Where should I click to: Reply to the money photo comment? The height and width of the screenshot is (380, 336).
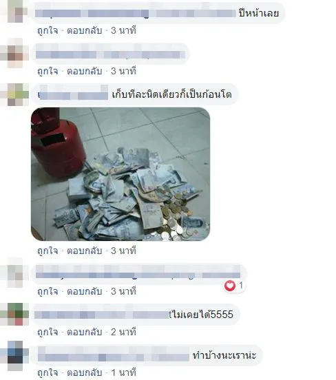[85, 251]
